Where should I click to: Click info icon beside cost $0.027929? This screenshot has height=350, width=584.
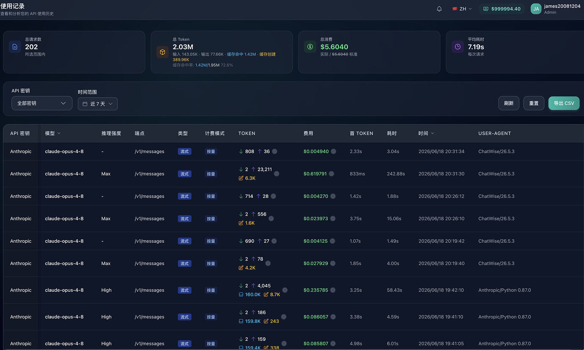click(x=333, y=263)
